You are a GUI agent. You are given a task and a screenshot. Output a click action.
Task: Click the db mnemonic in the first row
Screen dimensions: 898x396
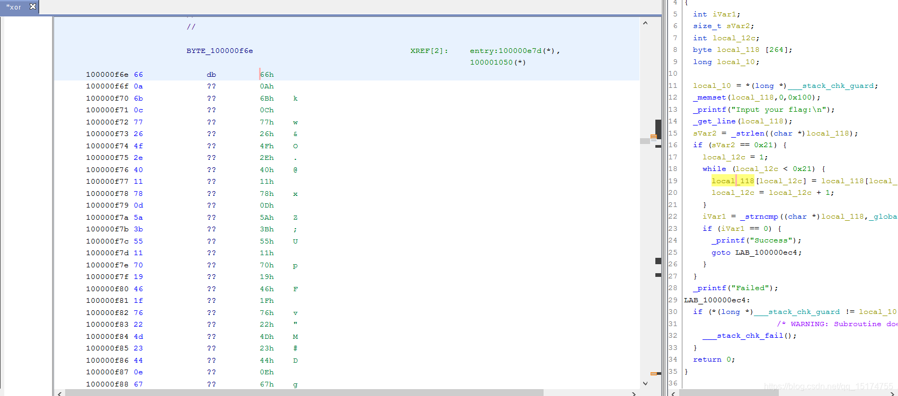(x=211, y=75)
